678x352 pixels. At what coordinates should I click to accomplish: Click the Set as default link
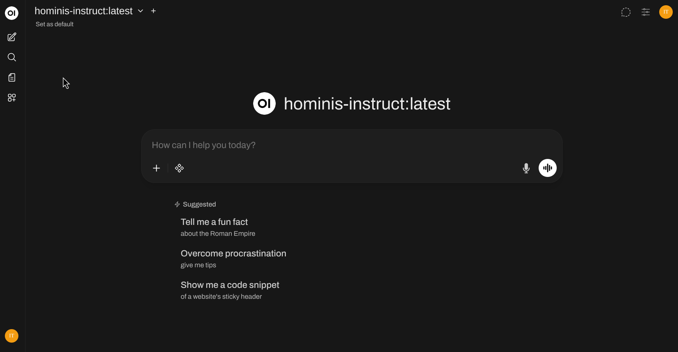click(54, 24)
